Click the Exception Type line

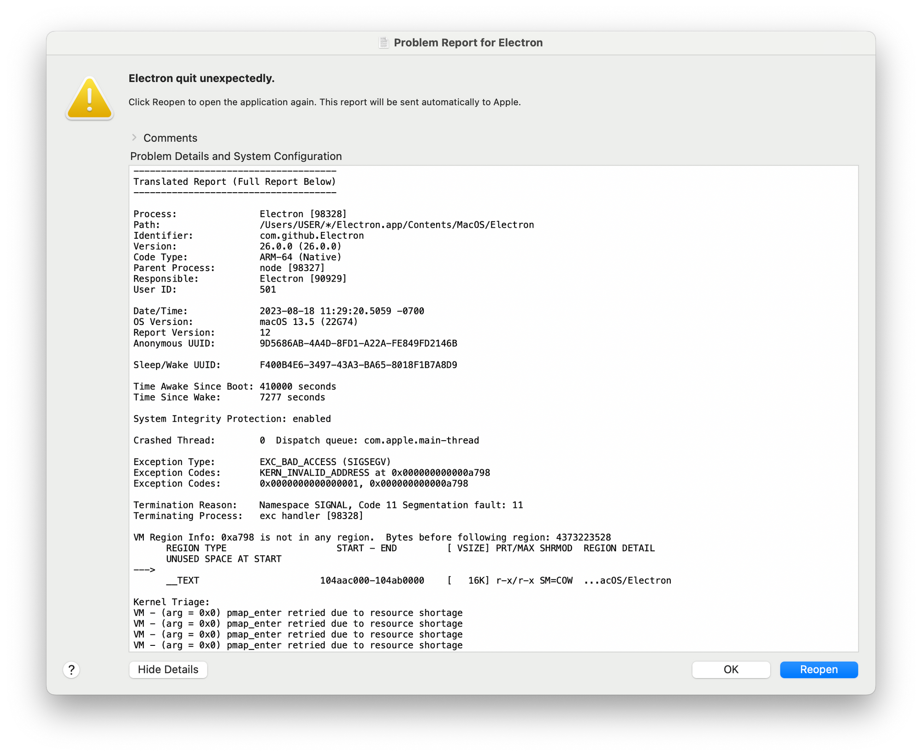pos(262,461)
